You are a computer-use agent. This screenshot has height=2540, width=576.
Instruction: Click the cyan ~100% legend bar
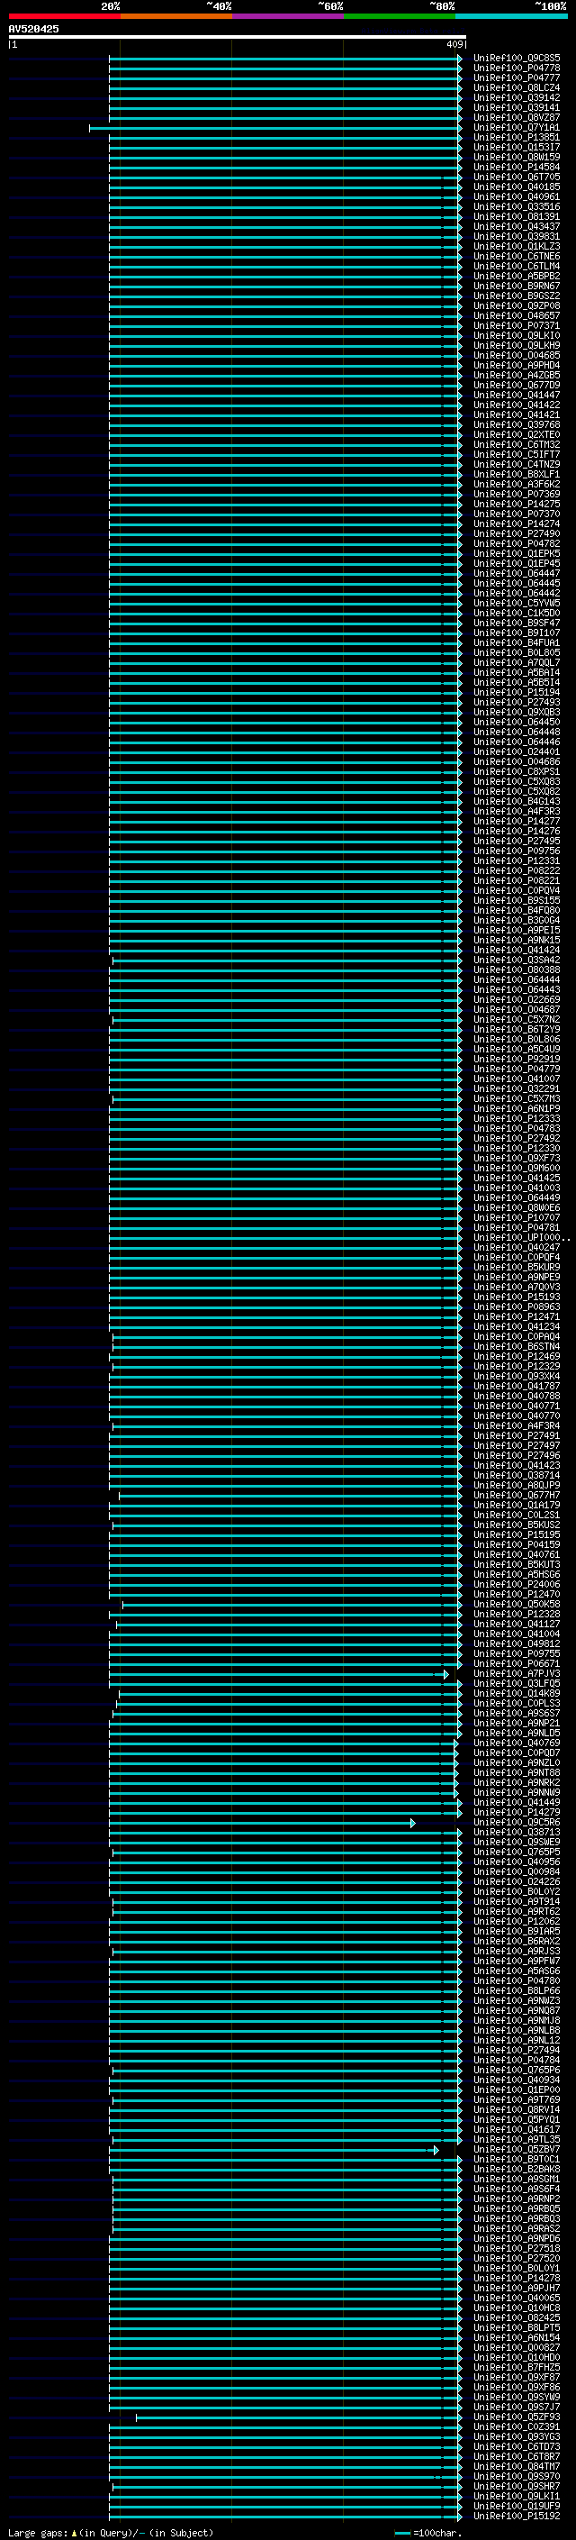511,16
